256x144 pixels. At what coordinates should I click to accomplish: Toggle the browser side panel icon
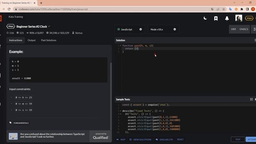tap(247, 9)
